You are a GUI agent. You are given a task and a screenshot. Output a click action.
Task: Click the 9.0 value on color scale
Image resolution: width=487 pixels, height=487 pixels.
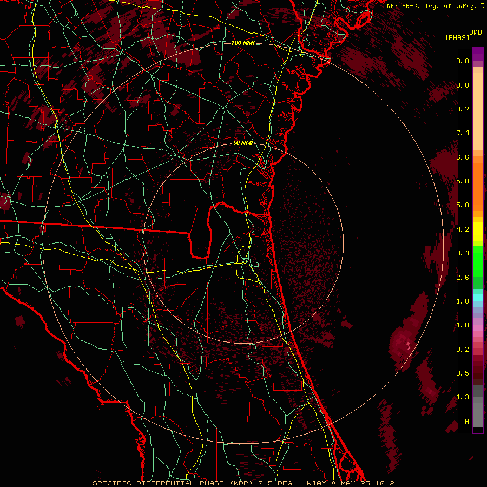tap(463, 85)
